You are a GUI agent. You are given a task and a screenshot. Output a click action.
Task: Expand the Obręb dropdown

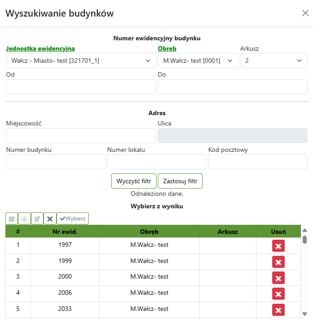(x=198, y=60)
